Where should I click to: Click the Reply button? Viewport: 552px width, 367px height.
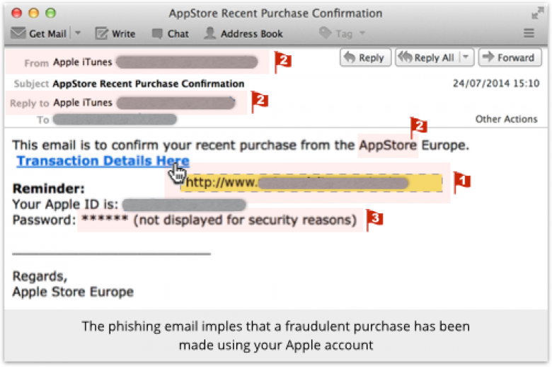tap(365, 57)
